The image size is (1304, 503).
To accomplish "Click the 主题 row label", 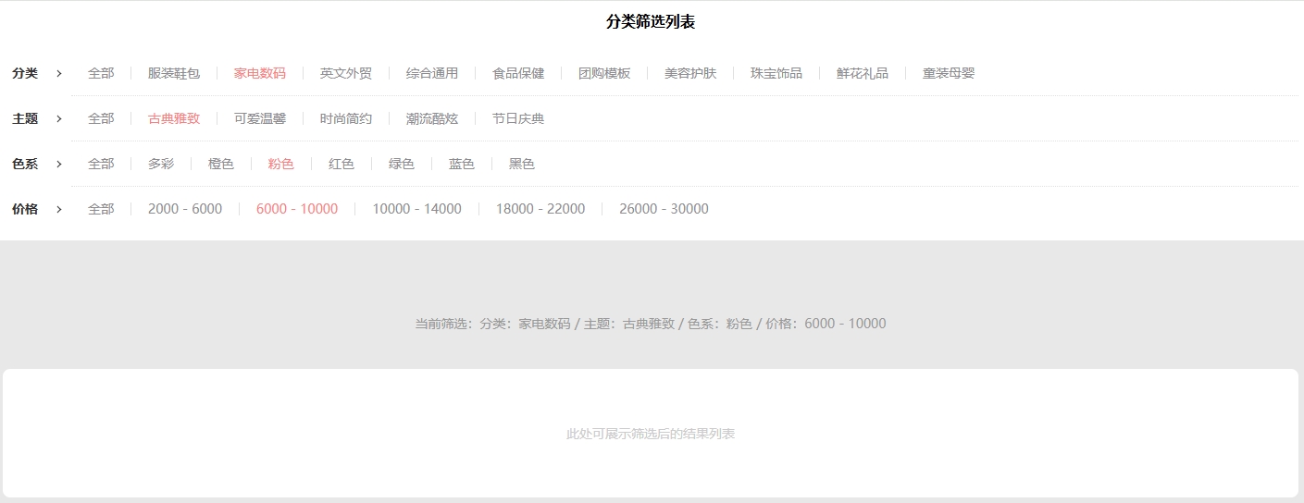I will click(x=25, y=118).
